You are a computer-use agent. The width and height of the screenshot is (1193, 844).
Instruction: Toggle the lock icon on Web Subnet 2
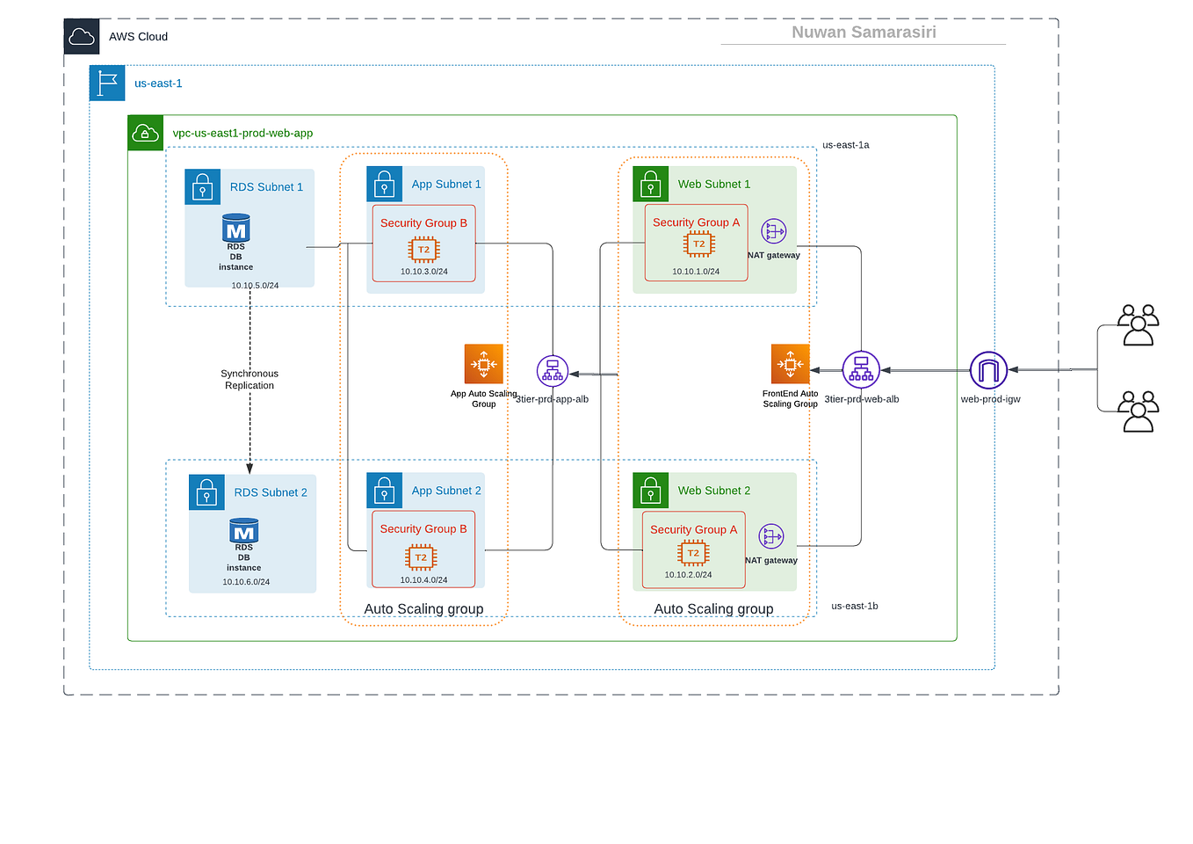pos(650,490)
